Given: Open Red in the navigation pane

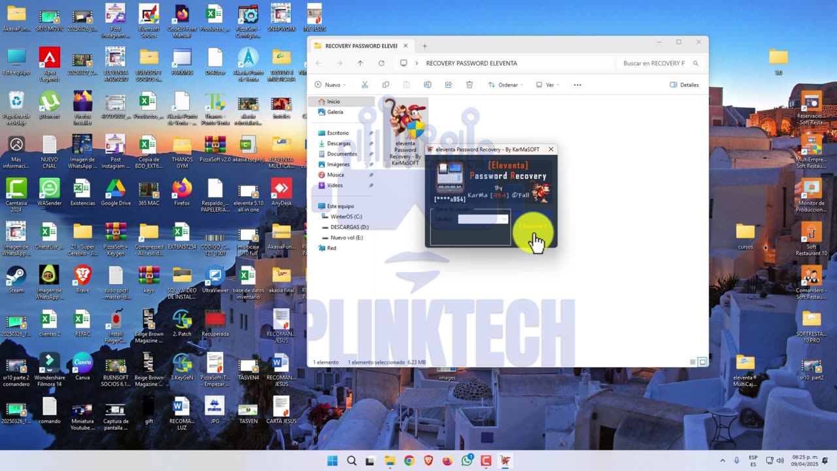Looking at the screenshot, I should (332, 248).
